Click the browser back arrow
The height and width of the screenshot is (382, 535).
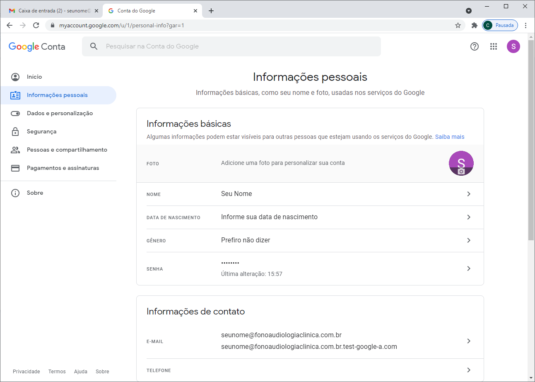[x=10, y=25]
